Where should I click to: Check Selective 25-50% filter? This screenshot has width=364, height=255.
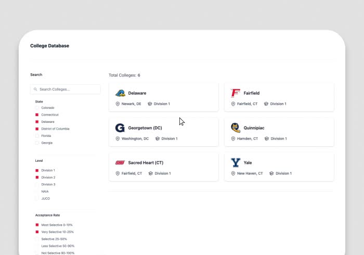[x=37, y=239]
